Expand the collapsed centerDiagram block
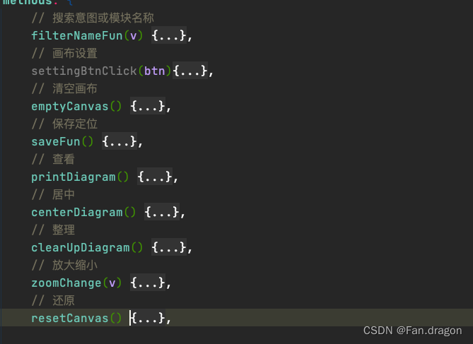The width and height of the screenshot is (473, 344). click(161, 212)
